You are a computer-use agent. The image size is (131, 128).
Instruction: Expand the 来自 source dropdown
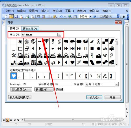point(117,84)
